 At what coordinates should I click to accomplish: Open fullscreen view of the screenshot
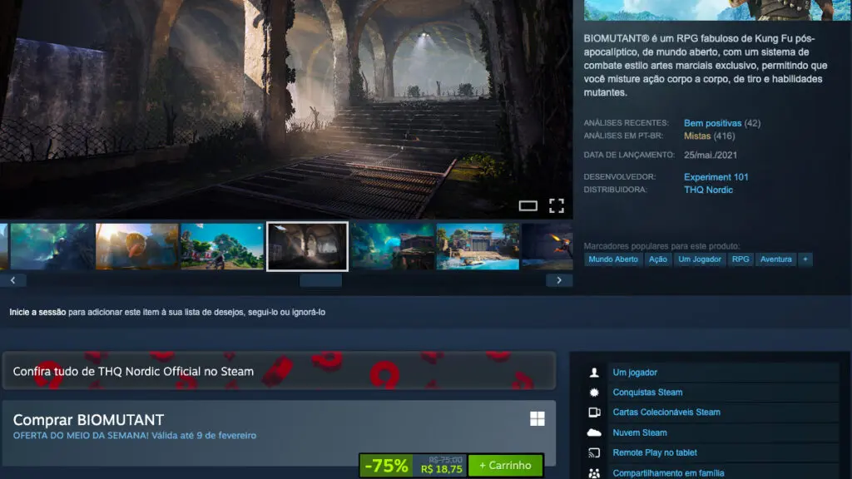[x=556, y=205]
